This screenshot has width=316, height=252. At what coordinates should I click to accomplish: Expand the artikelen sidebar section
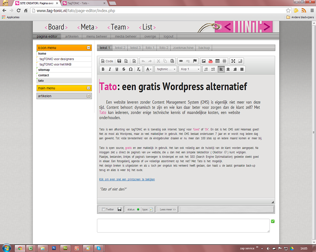(88, 96)
